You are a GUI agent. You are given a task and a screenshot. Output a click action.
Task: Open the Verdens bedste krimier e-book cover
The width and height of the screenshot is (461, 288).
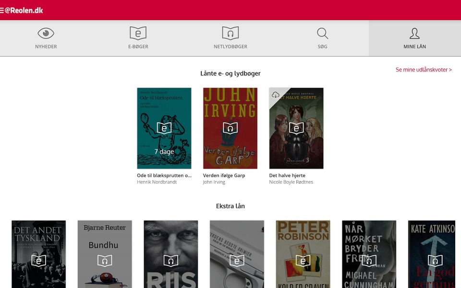(237, 254)
